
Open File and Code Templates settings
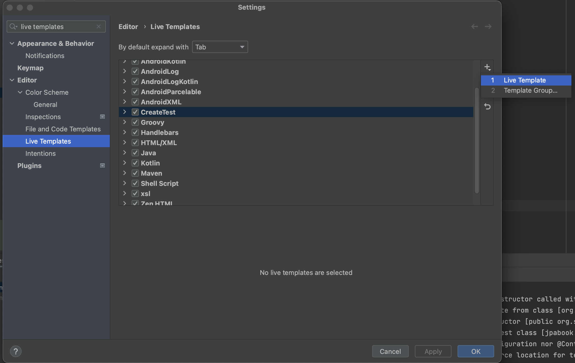tap(63, 129)
